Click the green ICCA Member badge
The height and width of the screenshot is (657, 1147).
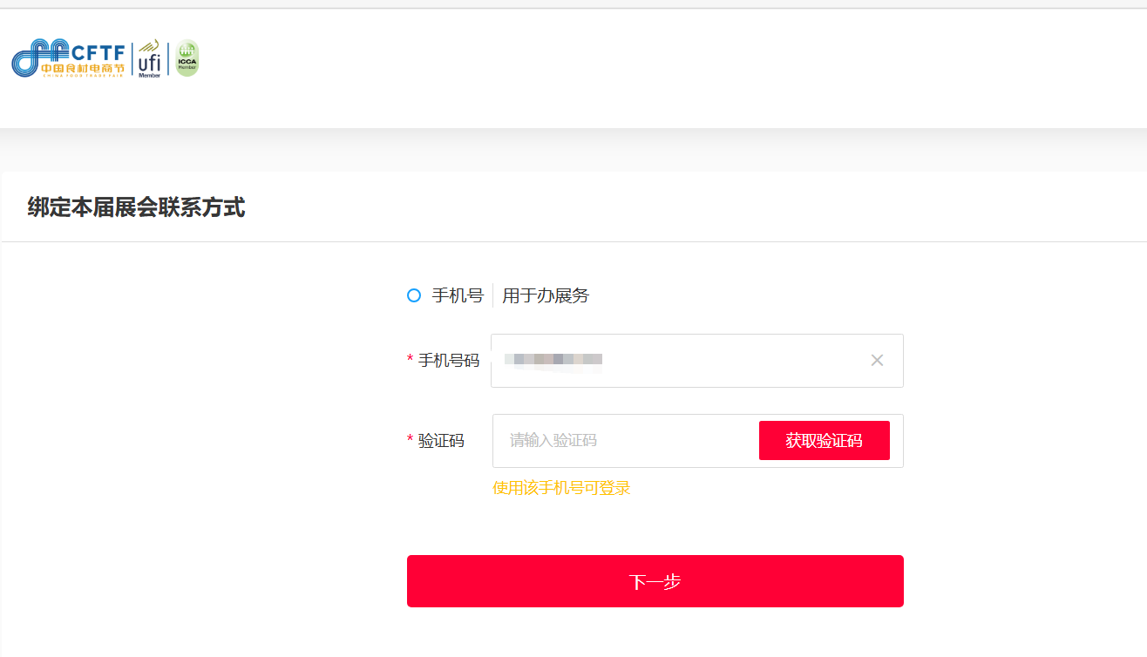tap(187, 58)
